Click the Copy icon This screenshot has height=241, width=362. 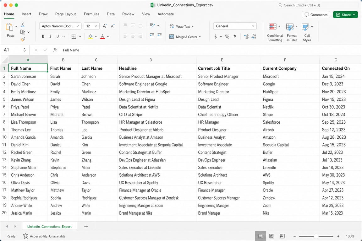tap(23, 32)
